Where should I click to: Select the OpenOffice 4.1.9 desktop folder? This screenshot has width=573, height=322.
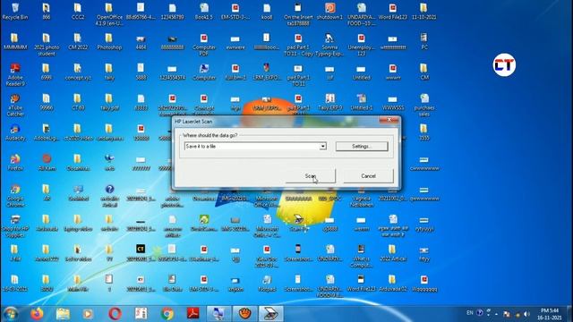point(109,14)
